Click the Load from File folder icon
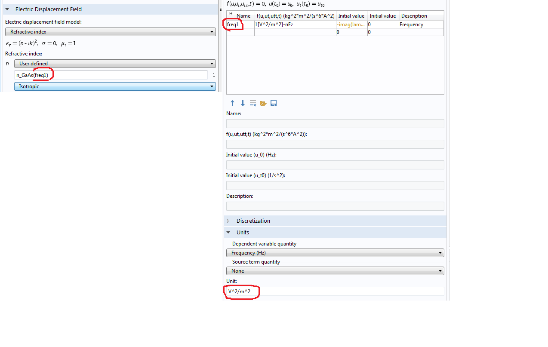This screenshot has height=347, width=548. [263, 103]
